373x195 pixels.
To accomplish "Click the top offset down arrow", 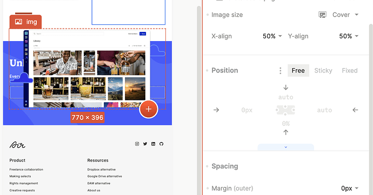I will point(286,88).
